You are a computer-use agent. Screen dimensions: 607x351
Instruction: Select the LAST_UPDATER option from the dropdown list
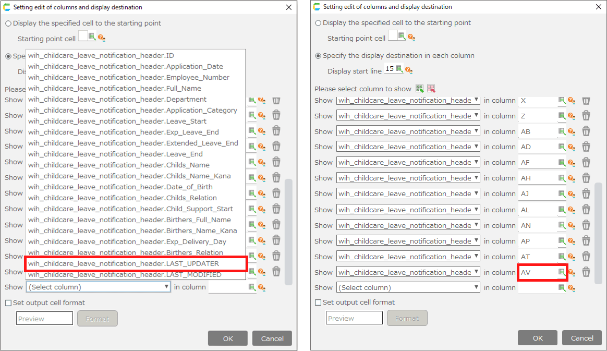136,264
